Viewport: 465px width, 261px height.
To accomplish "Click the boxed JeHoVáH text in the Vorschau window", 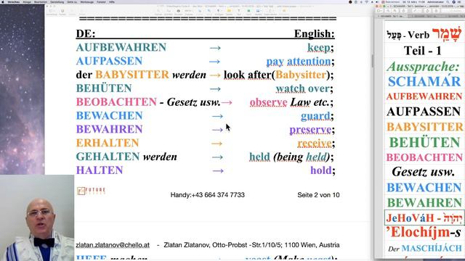I will [424, 217].
